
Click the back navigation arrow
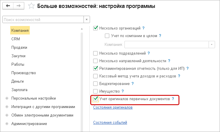click(8, 6)
